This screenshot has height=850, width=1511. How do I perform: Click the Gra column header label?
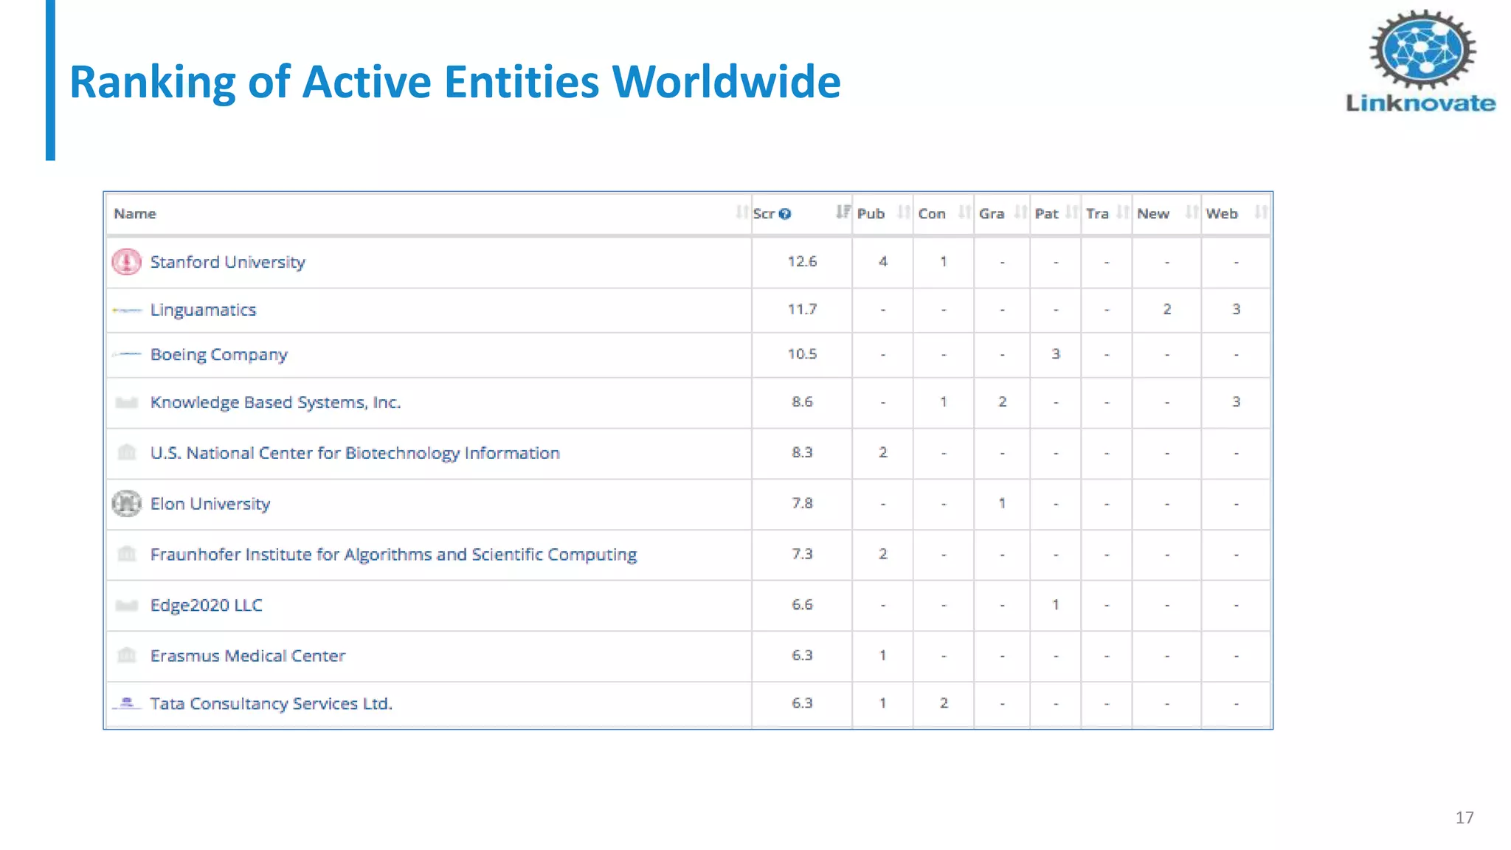coord(992,213)
